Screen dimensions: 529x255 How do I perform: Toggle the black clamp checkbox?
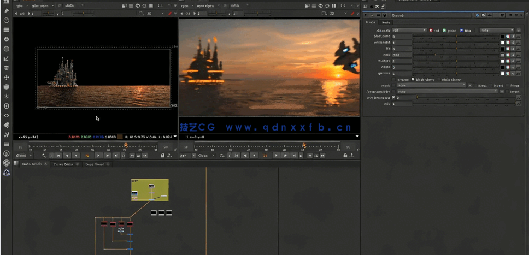(413, 79)
